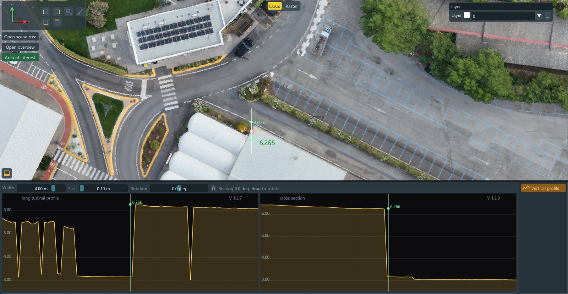The width and height of the screenshot is (568, 294).
Task: Open the info icon at top right
Action: (560, 6)
